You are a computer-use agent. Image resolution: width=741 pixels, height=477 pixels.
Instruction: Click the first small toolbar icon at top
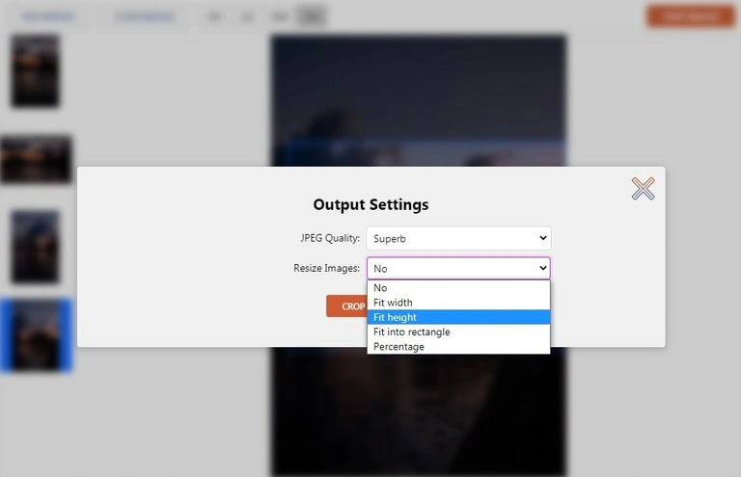214,17
